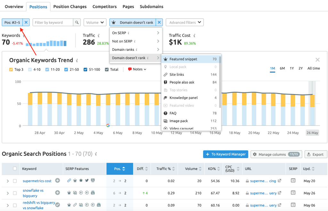View SERP snapshot for redshift vs bigquery
This screenshot has width=328, height=211.
pyautogui.click(x=293, y=205)
